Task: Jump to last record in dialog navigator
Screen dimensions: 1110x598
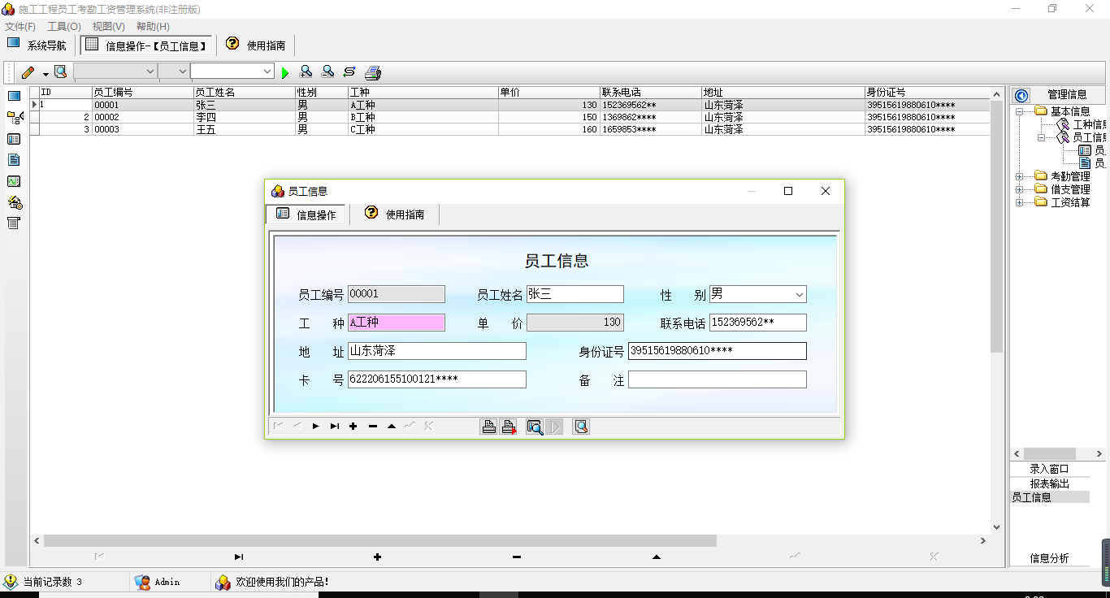Action: 334,426
